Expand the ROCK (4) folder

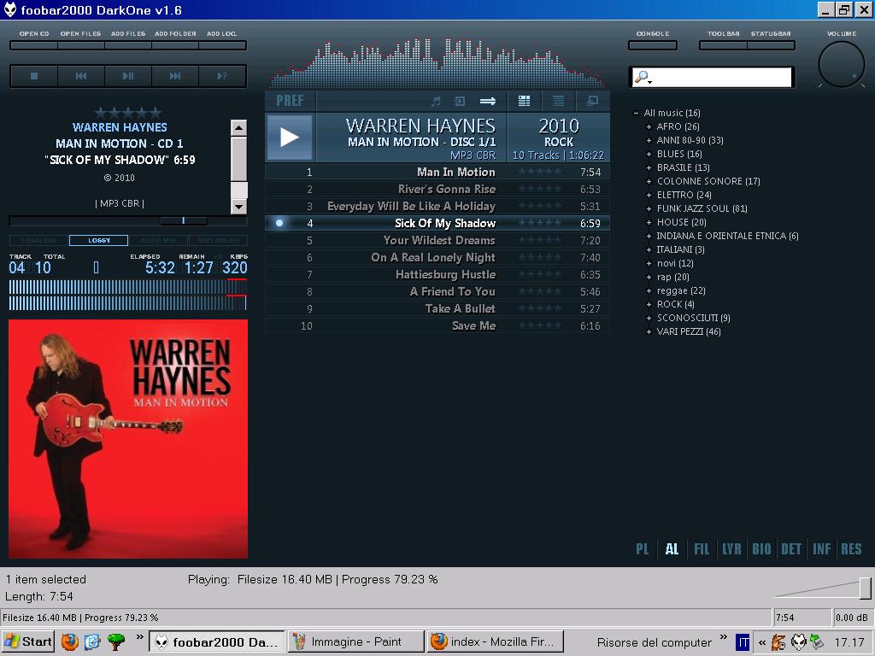[x=649, y=305]
